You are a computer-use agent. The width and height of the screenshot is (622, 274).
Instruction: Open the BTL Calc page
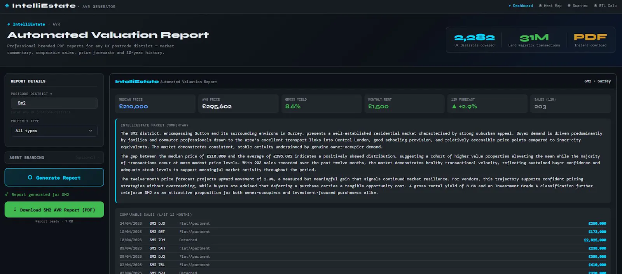(x=605, y=6)
